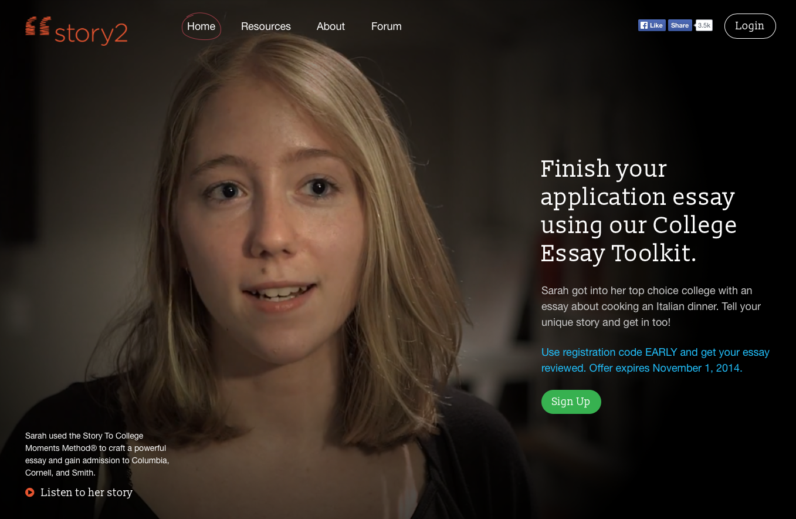
Task: Click the Finish your application essay headline
Action: (x=638, y=211)
